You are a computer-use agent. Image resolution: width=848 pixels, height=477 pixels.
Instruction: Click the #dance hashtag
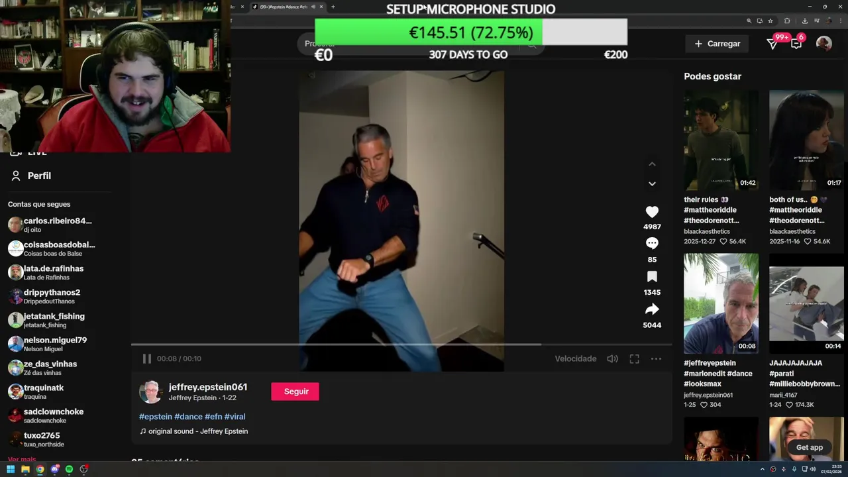point(188,417)
